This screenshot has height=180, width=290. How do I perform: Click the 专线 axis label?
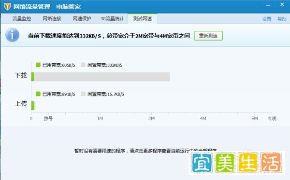click(272, 119)
